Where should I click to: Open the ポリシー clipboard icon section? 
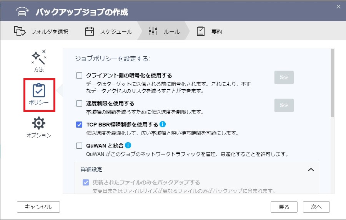(39, 90)
